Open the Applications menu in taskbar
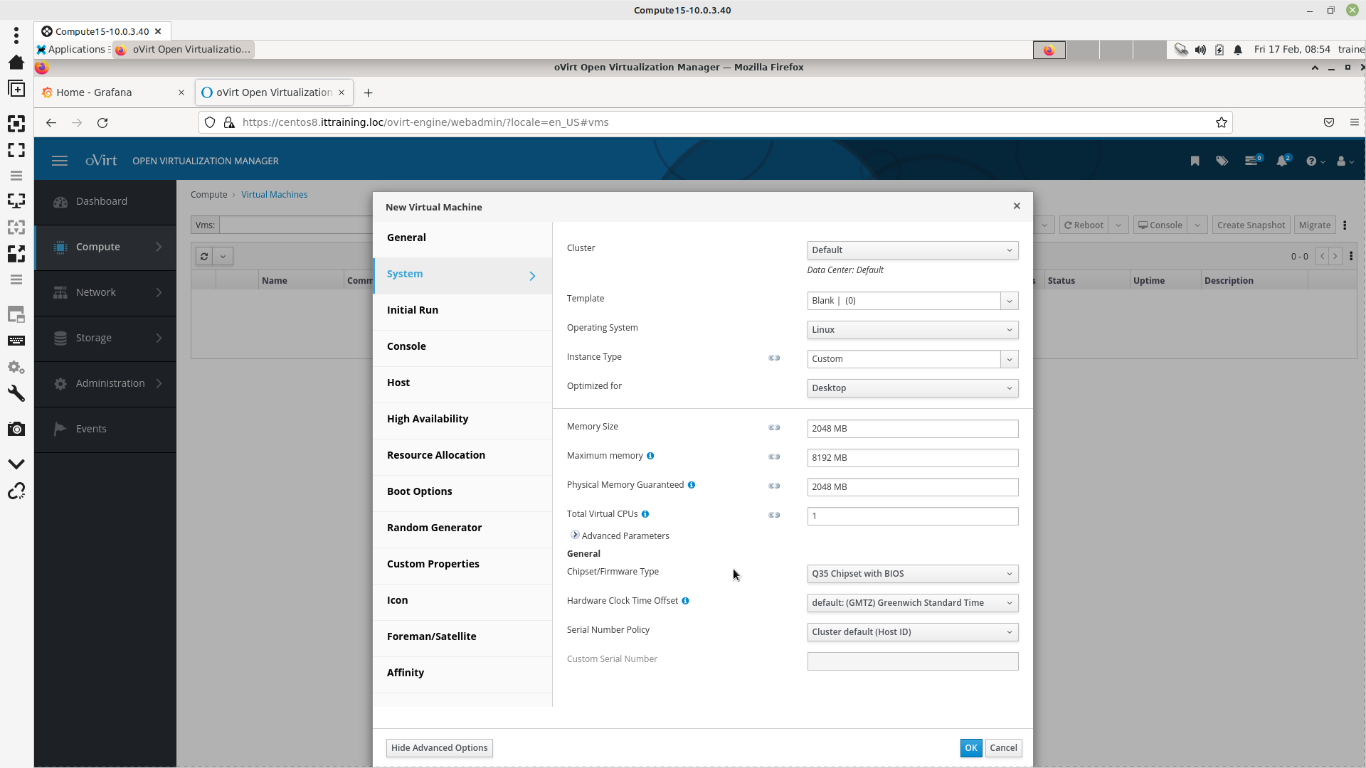 click(x=71, y=49)
